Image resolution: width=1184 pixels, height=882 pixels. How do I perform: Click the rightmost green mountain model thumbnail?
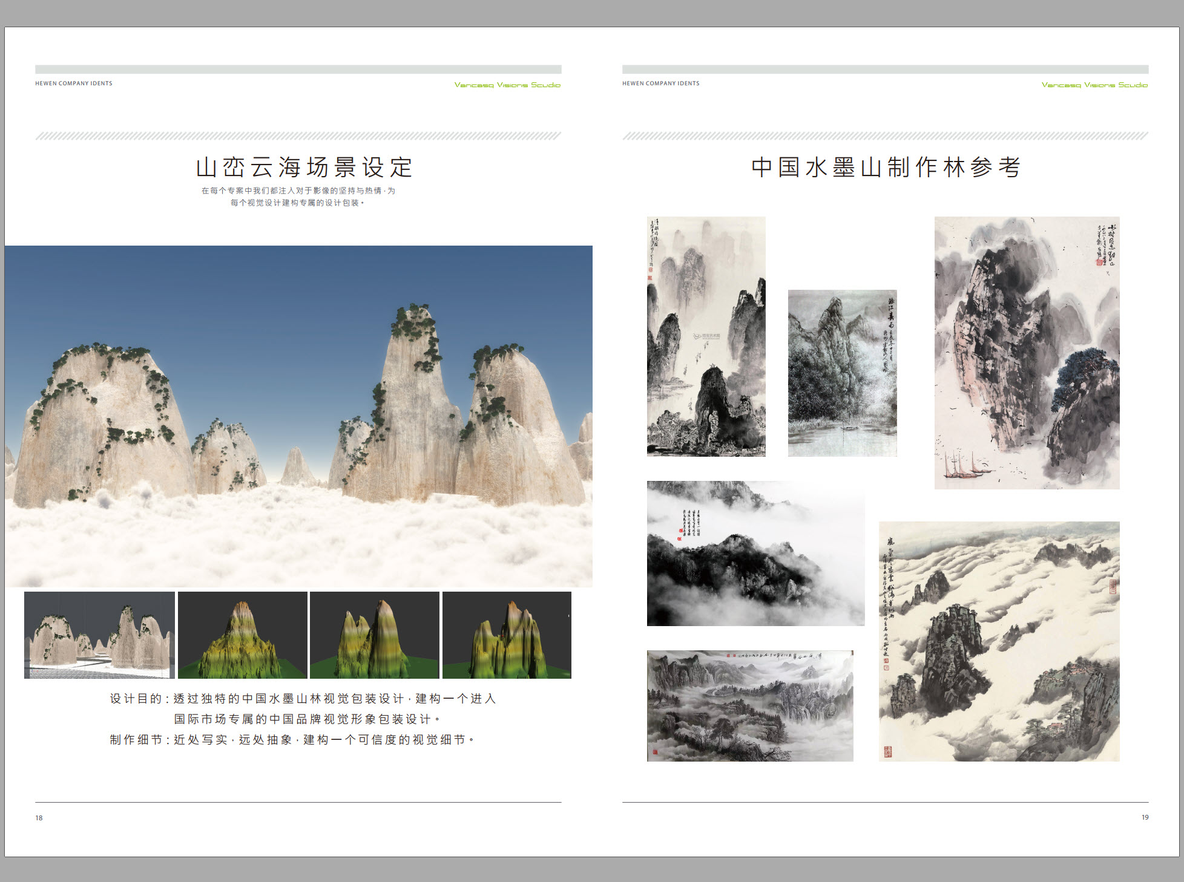click(x=507, y=635)
